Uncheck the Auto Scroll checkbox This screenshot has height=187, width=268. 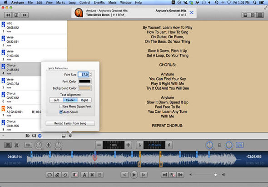coord(61,112)
